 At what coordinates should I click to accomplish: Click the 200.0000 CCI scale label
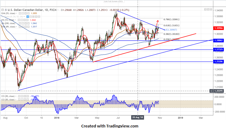click(219, 97)
